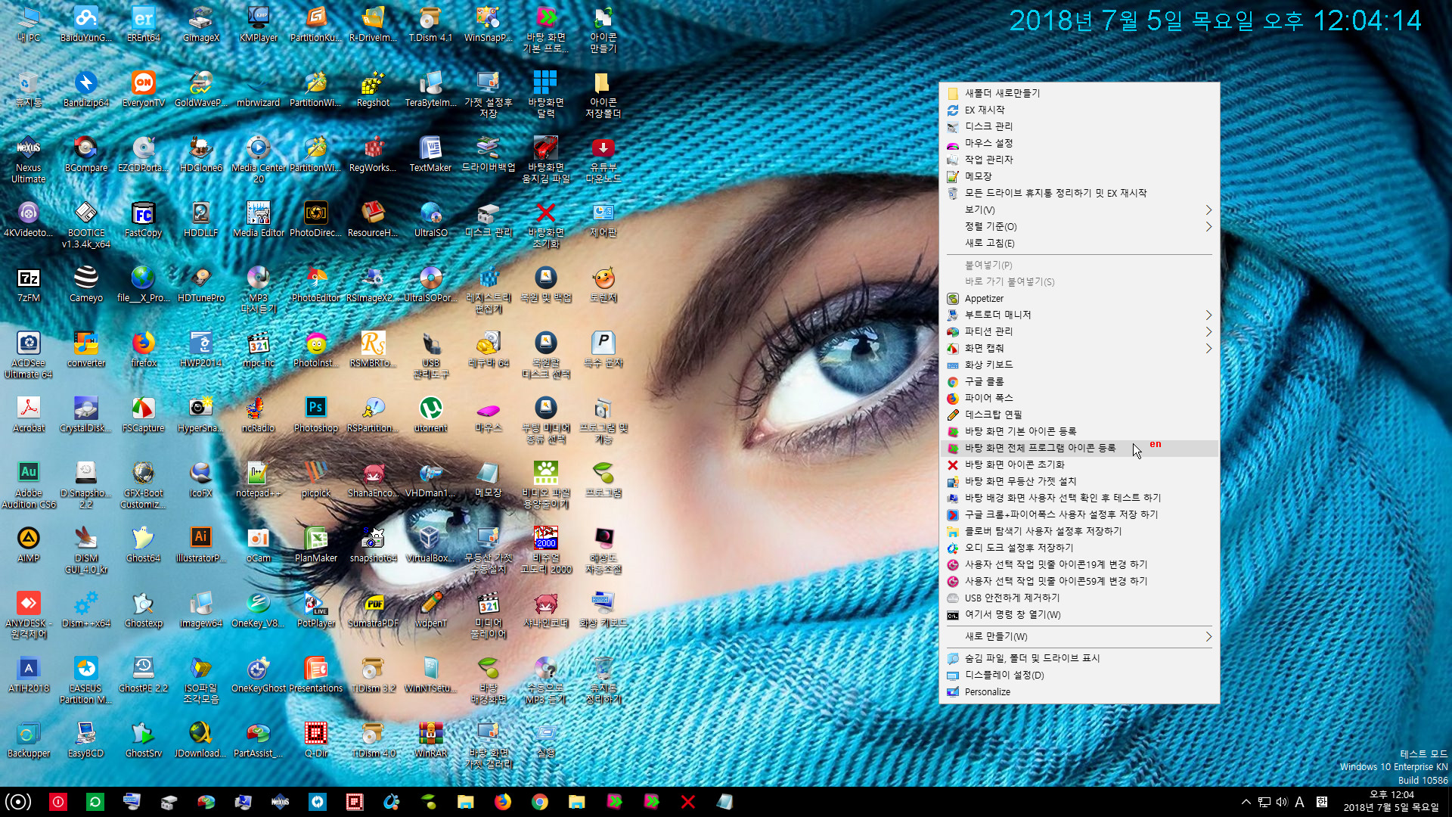The height and width of the screenshot is (817, 1452).
Task: Launch illustrator desktop shortcut
Action: click(200, 545)
